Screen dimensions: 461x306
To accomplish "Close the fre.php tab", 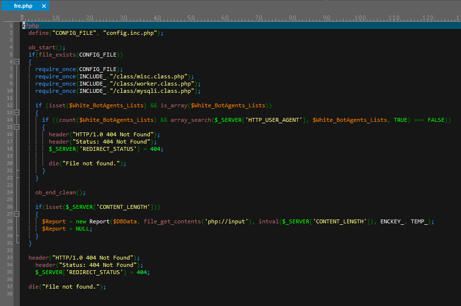I will pos(44,6).
